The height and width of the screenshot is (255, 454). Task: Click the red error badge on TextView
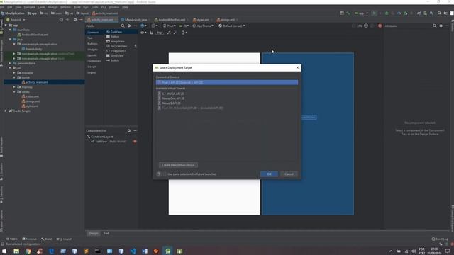[x=135, y=142]
